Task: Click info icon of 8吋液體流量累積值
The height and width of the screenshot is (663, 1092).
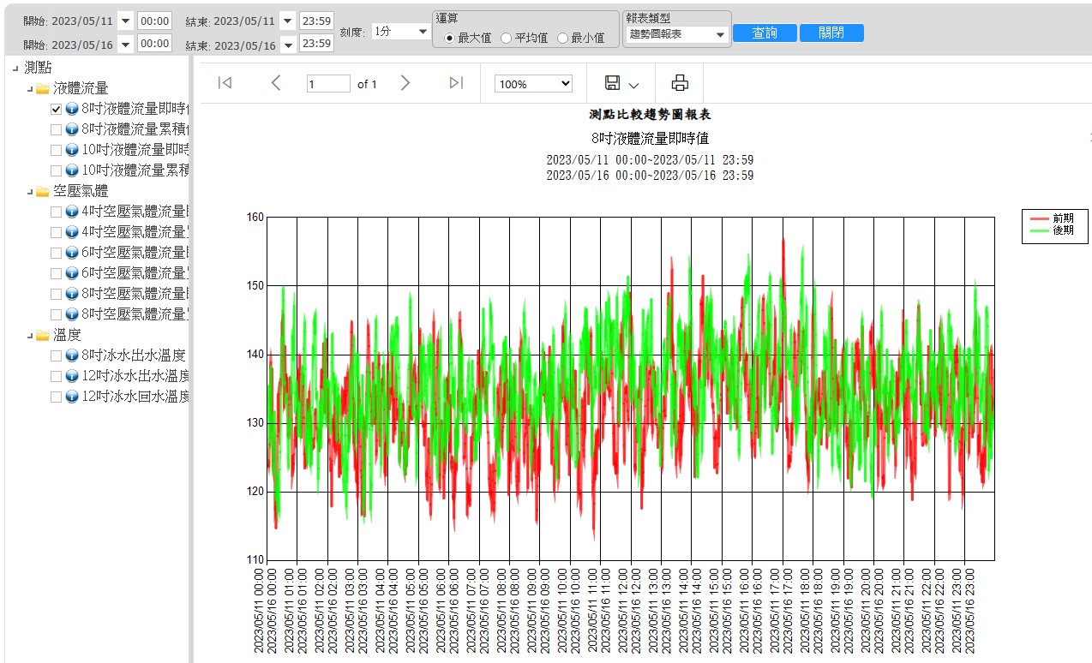Action: pyautogui.click(x=72, y=129)
